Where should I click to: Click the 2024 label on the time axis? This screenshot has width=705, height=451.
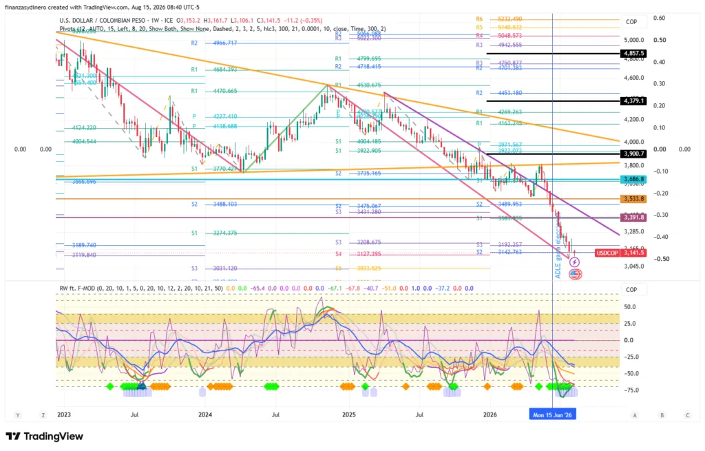(x=205, y=415)
